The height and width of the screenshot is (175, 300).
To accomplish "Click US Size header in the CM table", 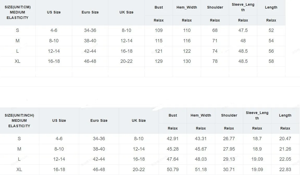I will click(x=54, y=12).
